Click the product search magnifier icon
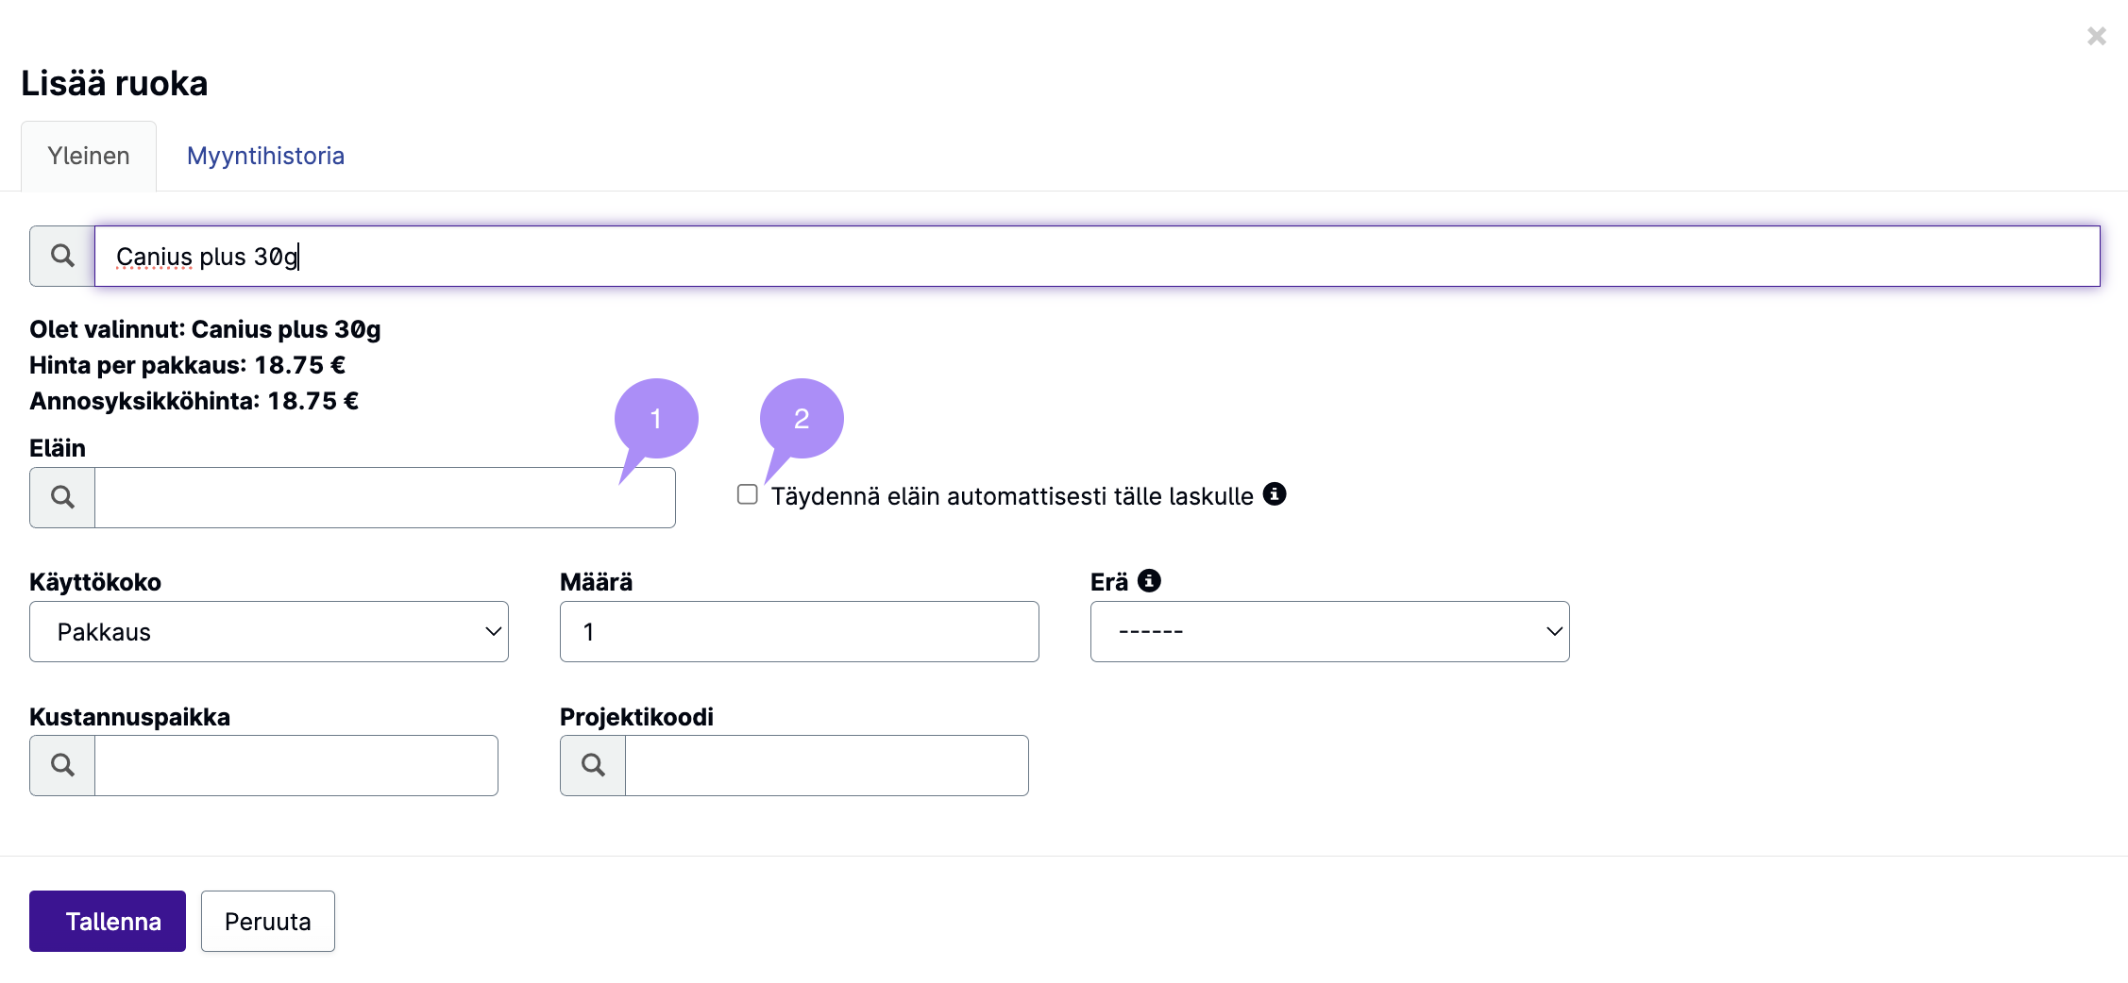The width and height of the screenshot is (2128, 983). click(x=62, y=256)
